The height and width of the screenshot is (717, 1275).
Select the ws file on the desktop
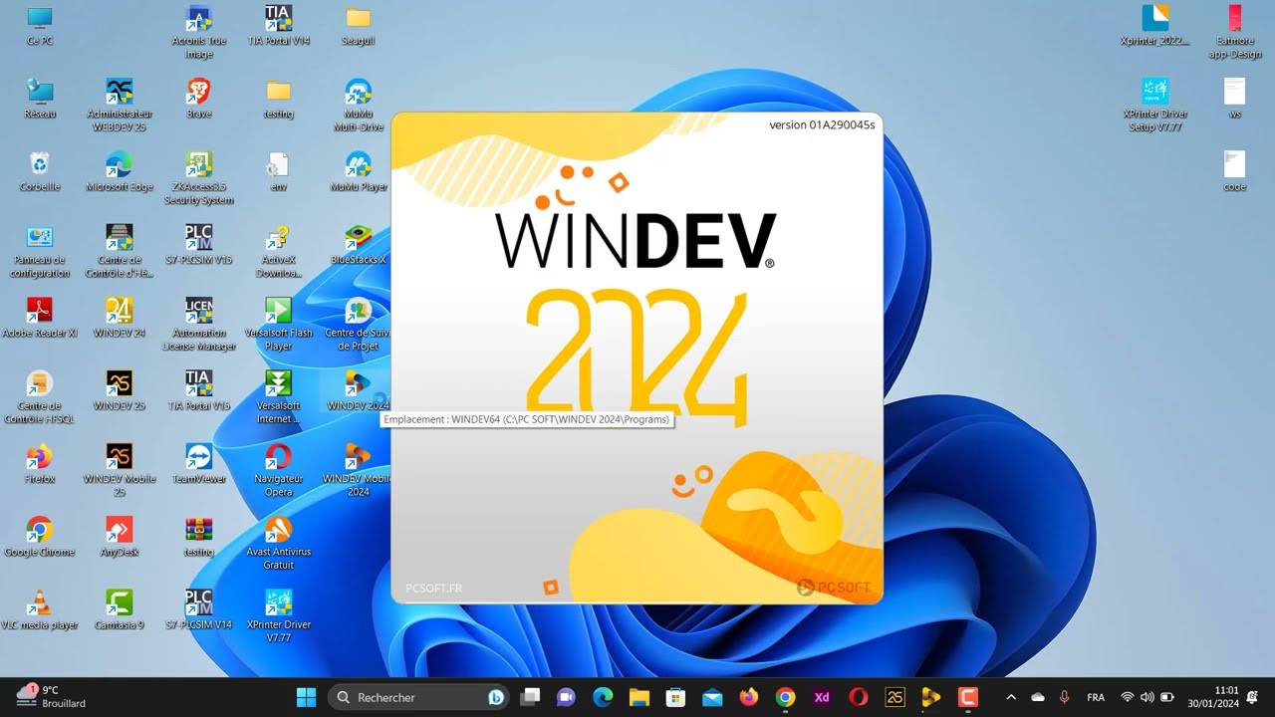point(1235,99)
